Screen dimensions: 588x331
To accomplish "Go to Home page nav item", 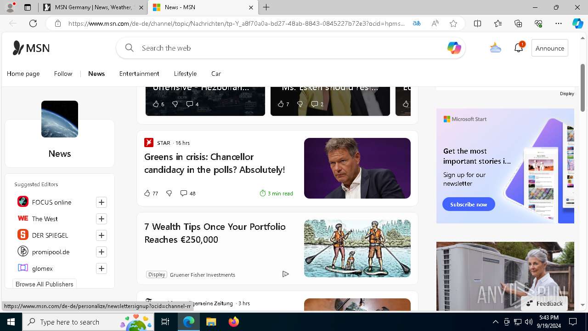I will pyautogui.click(x=23, y=74).
